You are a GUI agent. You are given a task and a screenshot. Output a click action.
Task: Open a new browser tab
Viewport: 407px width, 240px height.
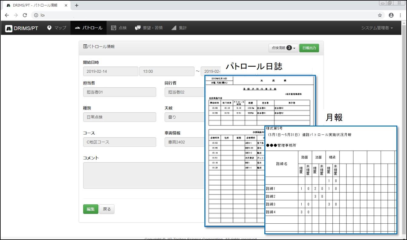tap(77, 5)
